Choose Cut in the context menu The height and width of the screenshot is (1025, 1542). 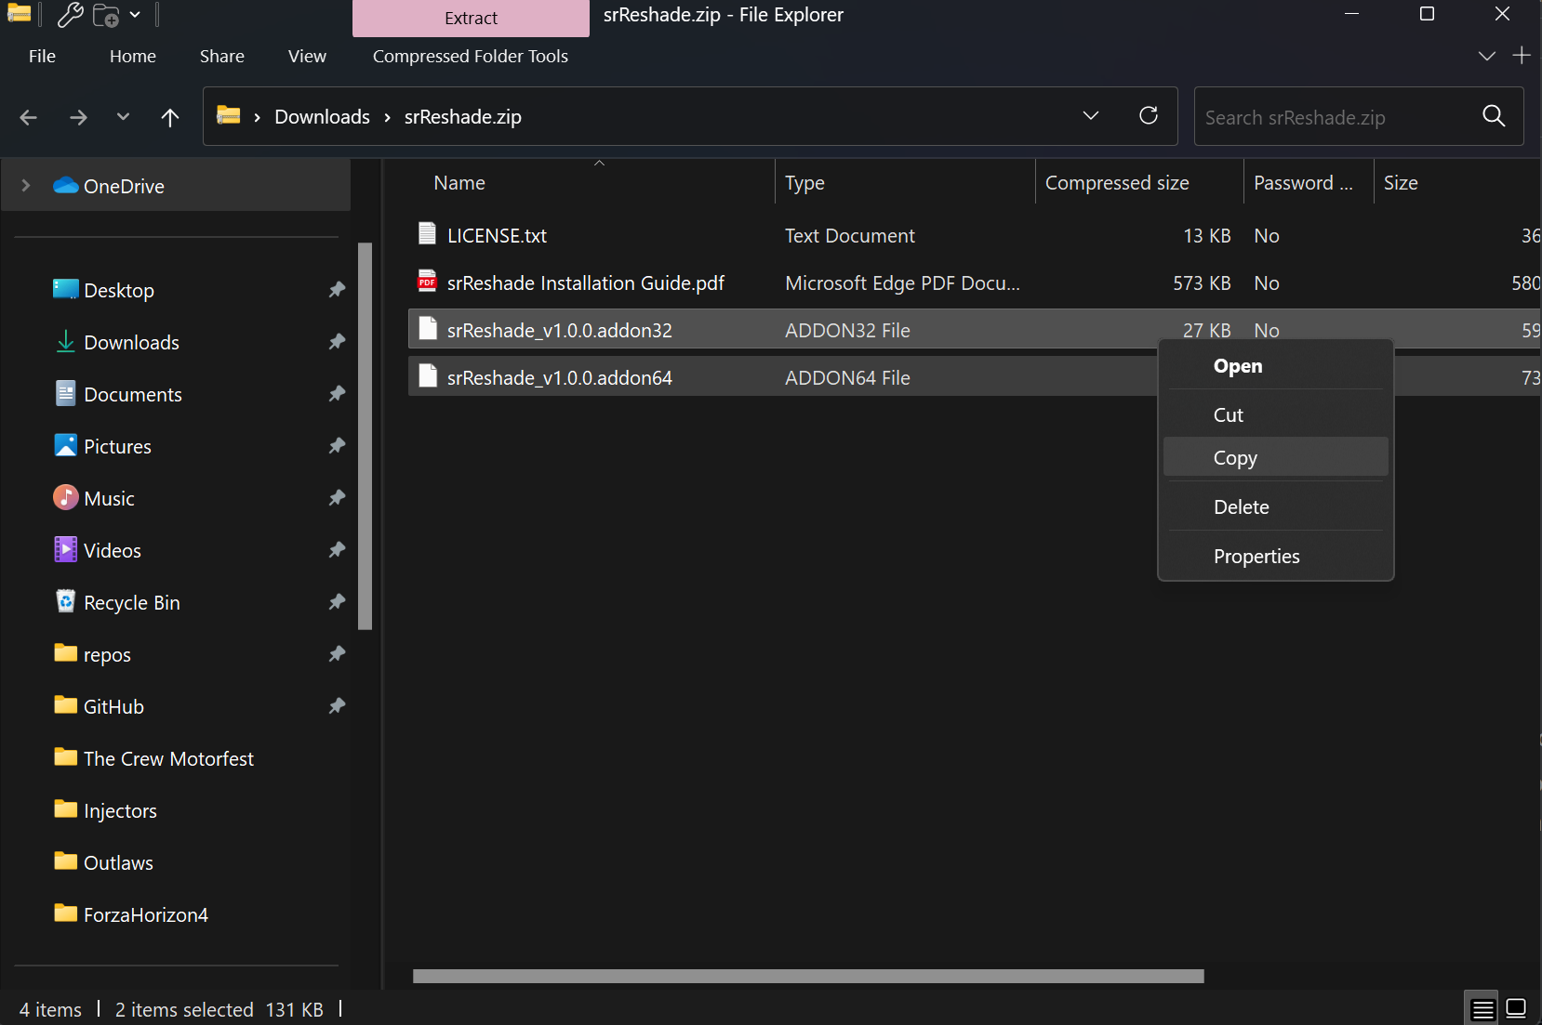pos(1275,415)
